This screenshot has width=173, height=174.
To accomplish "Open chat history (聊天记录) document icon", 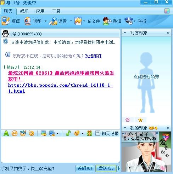I will (x=97, y=133).
